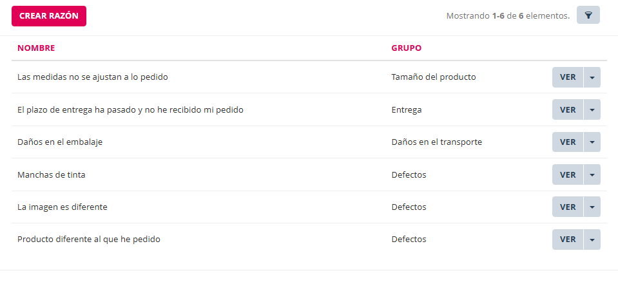Click the Crear Razón button
The image size is (618, 282).
tap(49, 16)
